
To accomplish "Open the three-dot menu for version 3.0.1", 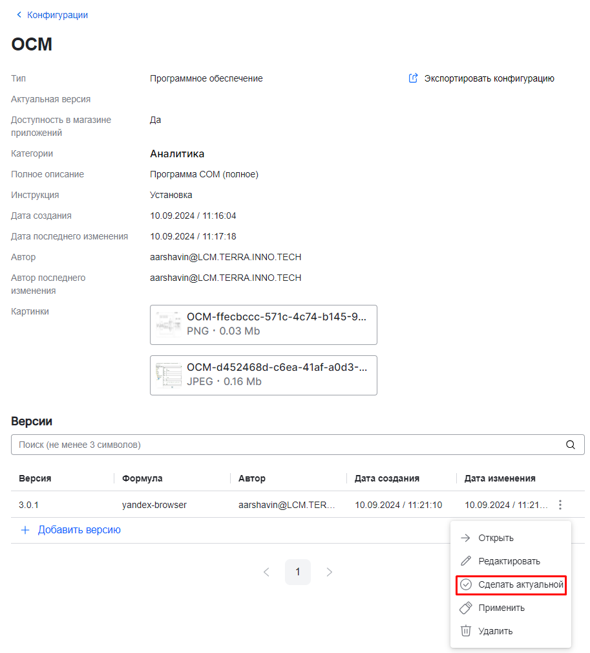I will point(560,505).
